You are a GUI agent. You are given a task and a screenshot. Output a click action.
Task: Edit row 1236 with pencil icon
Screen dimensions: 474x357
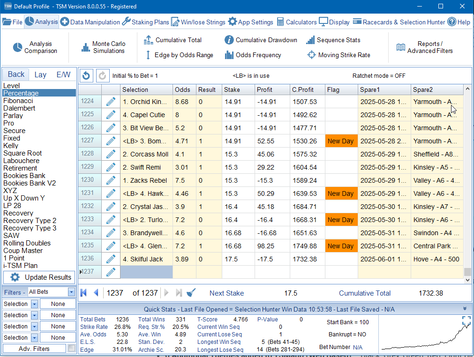pyautogui.click(x=111, y=259)
